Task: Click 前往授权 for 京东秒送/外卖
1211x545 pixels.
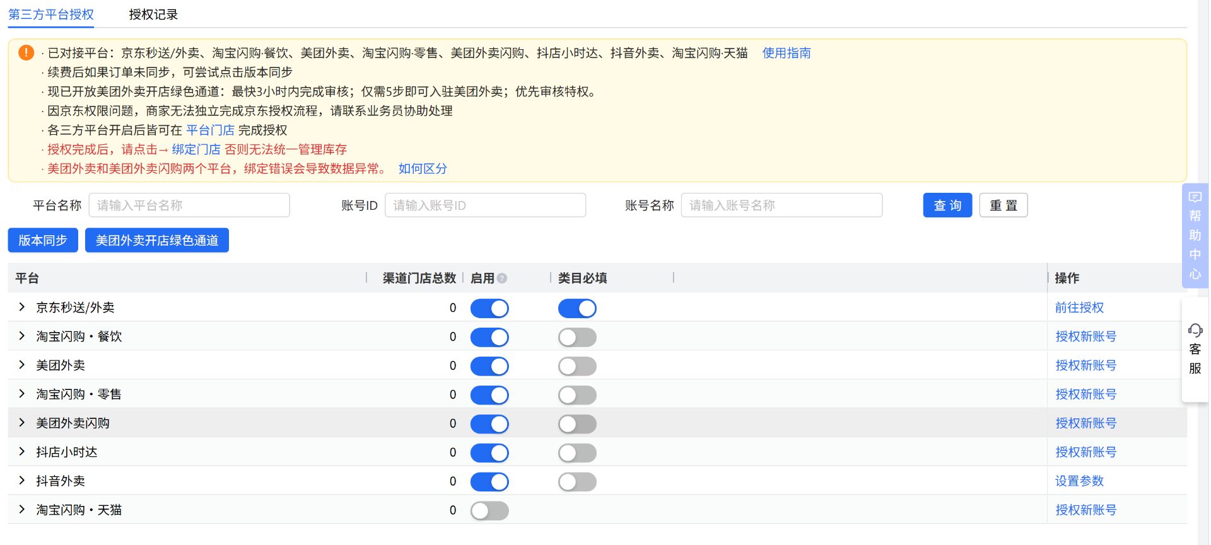Action: pyautogui.click(x=1079, y=307)
